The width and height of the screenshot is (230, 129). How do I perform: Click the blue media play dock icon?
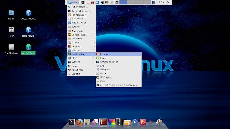(135, 122)
